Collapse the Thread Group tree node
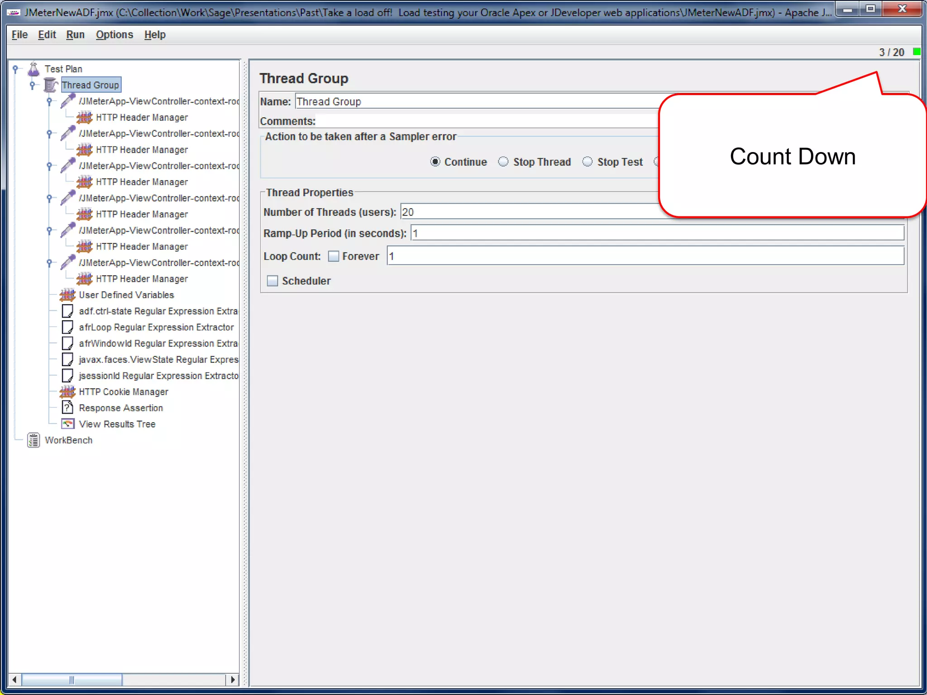Image resolution: width=927 pixels, height=695 pixels. click(32, 85)
